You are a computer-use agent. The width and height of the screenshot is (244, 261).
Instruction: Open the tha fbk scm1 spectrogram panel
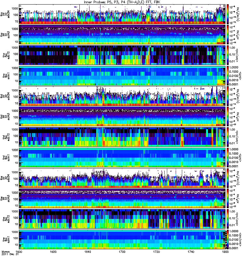click(122, 76)
